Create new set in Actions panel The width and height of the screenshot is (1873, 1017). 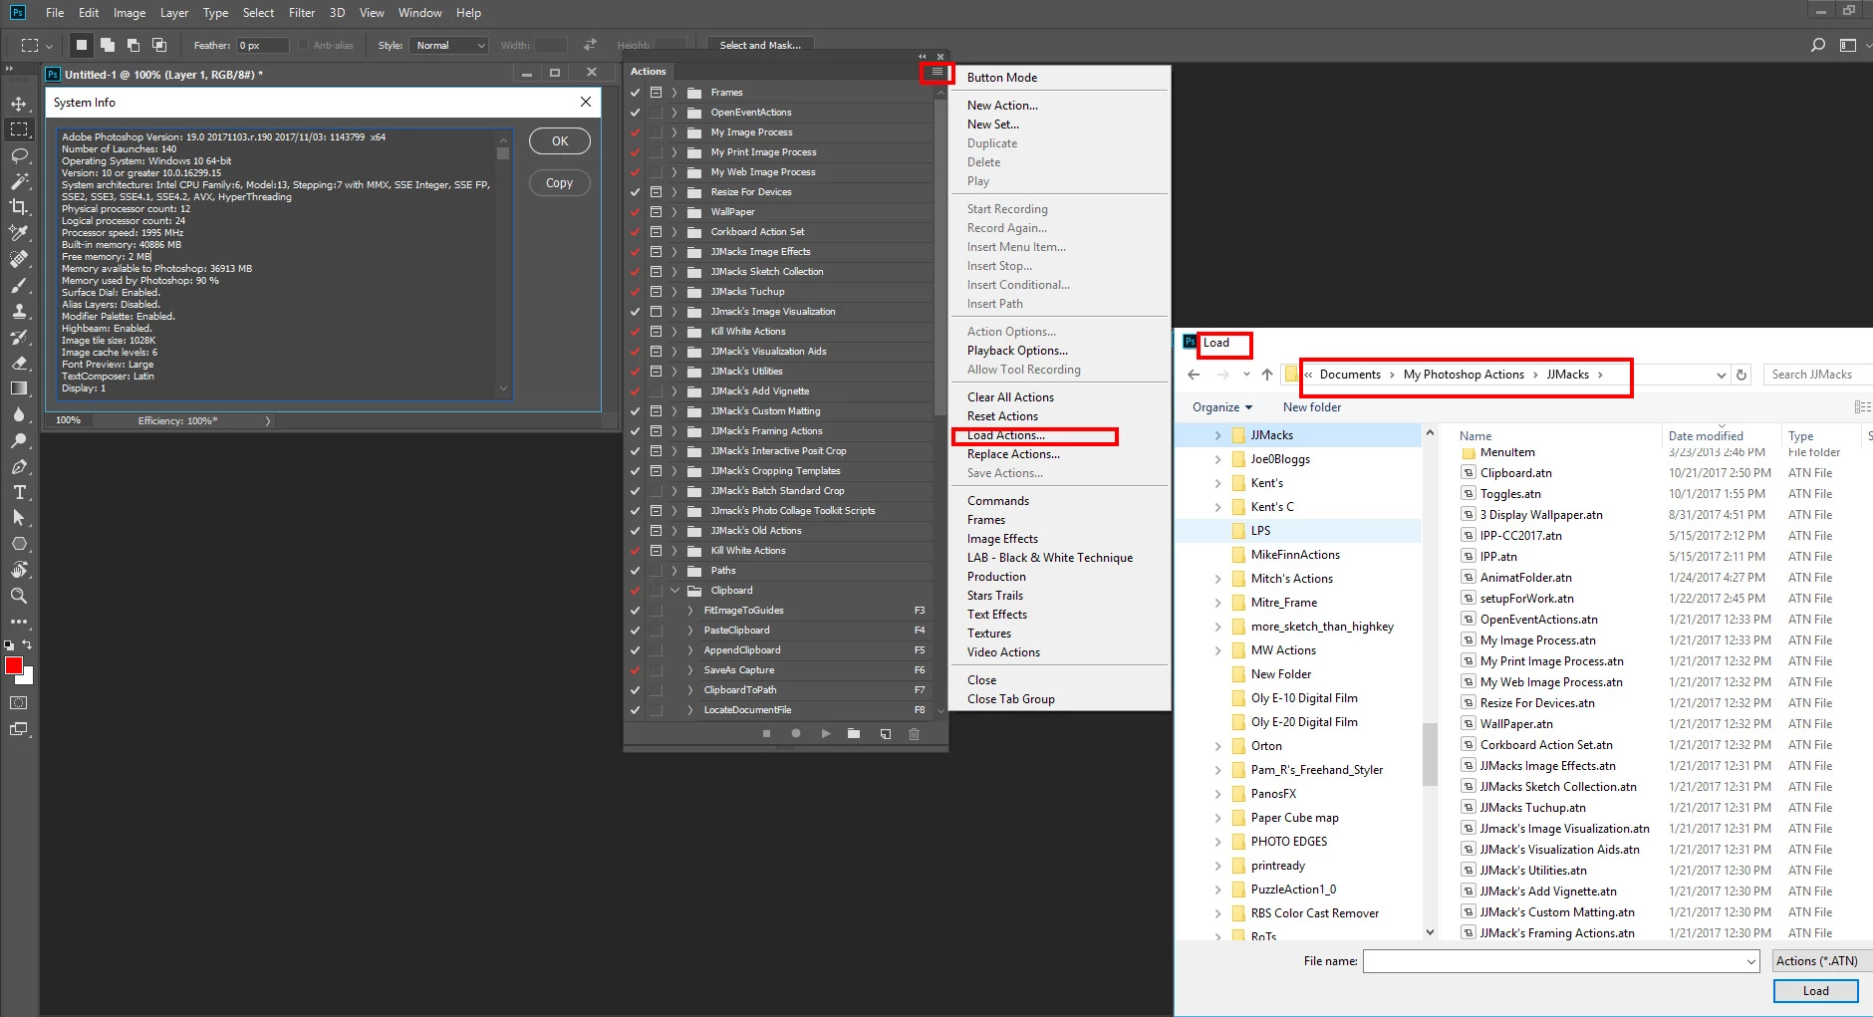[854, 734]
